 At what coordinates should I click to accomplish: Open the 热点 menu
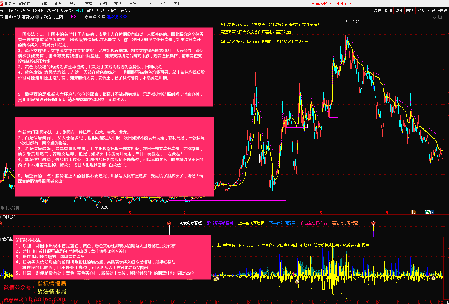(162, 3)
